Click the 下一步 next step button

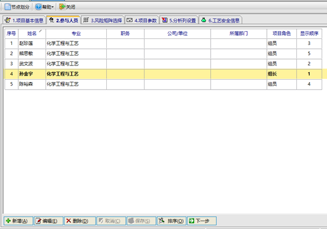click(x=202, y=221)
